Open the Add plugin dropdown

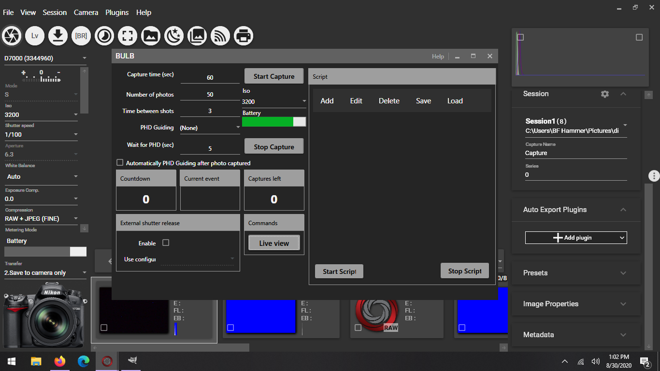(576, 238)
